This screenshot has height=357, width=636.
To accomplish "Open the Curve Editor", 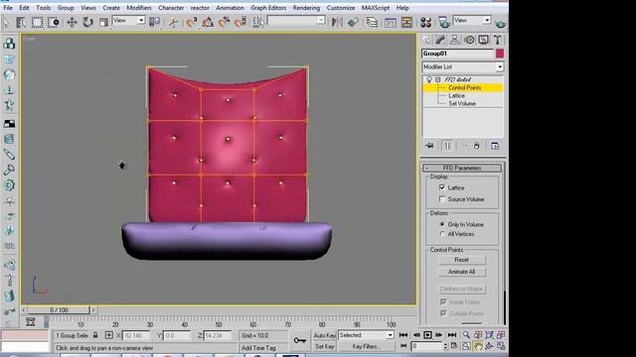I will pos(391,22).
